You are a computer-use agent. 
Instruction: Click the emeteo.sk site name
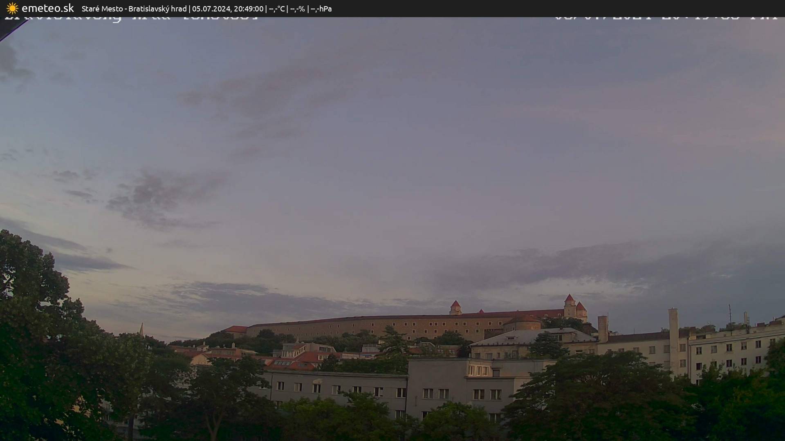coord(47,8)
